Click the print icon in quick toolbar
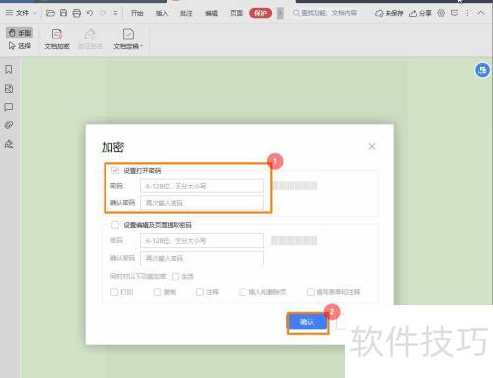493x378 pixels. click(x=76, y=13)
